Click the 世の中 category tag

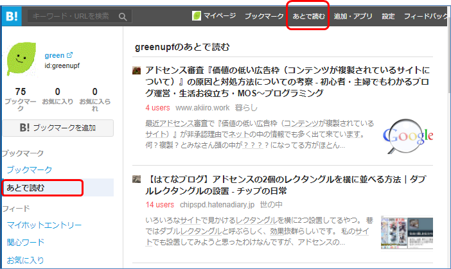[271, 205]
